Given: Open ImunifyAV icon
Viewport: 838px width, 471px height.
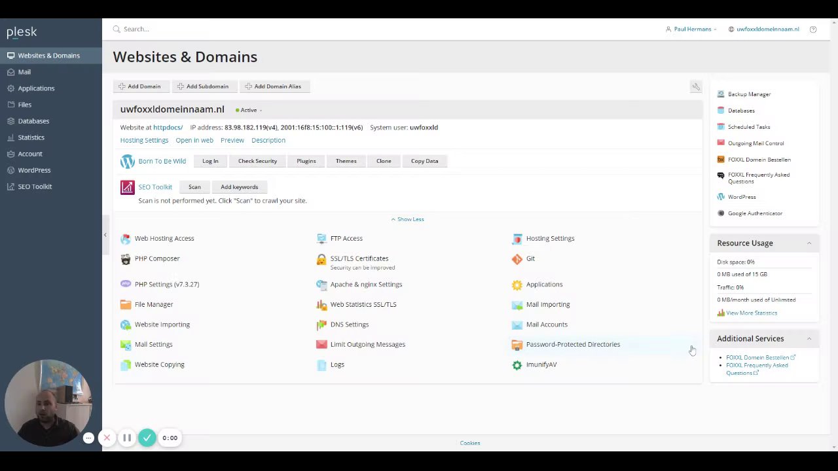Looking at the screenshot, I should click(x=517, y=365).
